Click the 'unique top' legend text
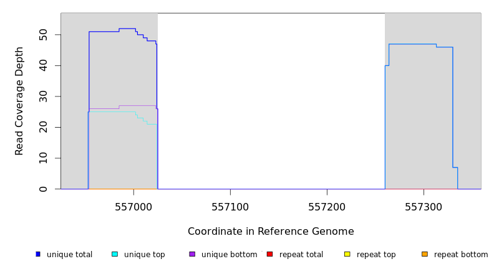This screenshot has height=269, width=494. pos(144,255)
